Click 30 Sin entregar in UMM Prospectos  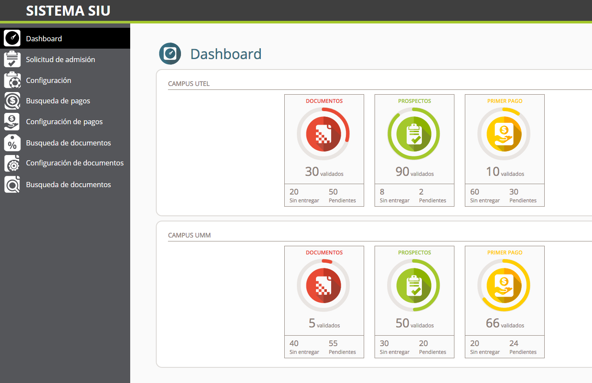[395, 347]
